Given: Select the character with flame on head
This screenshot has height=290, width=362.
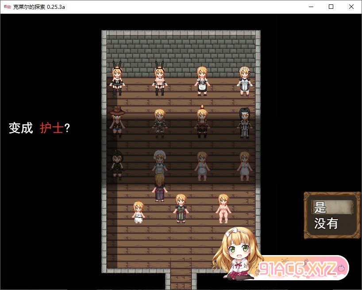Looking at the screenshot, I should pos(202,122).
